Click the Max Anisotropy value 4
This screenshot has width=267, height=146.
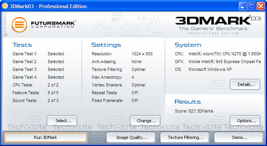coord(133,77)
